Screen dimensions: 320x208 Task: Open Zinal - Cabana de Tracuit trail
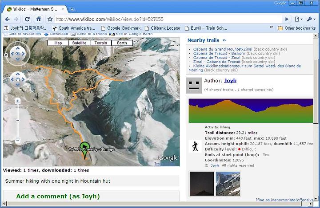(217, 62)
